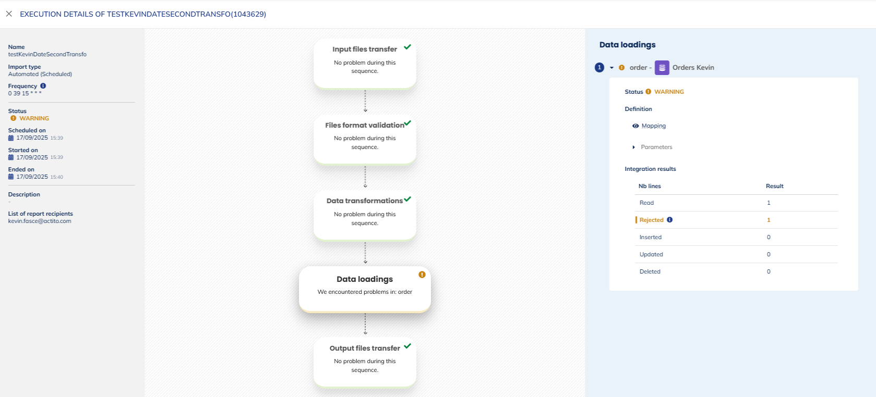Image resolution: width=876 pixels, height=397 pixels.
Task: Collapse the order data loading section
Action: click(x=611, y=68)
